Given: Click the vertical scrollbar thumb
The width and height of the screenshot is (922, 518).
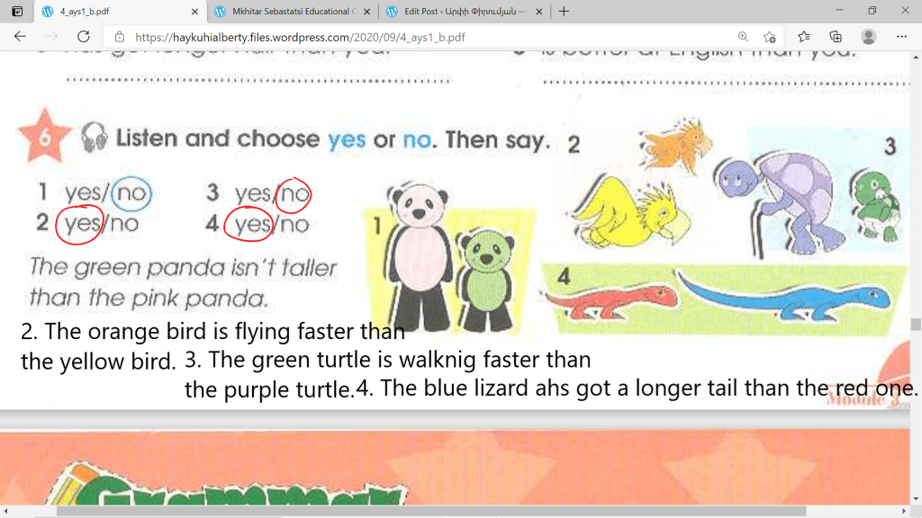Looking at the screenshot, I should click(x=916, y=325).
